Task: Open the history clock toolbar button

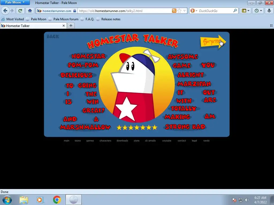Action: tap(258, 11)
